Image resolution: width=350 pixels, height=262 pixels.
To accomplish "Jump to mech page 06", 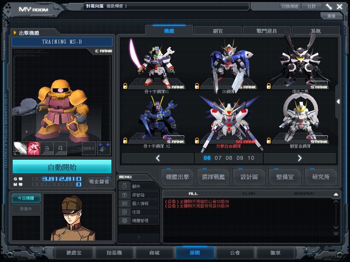I will click(x=207, y=158).
